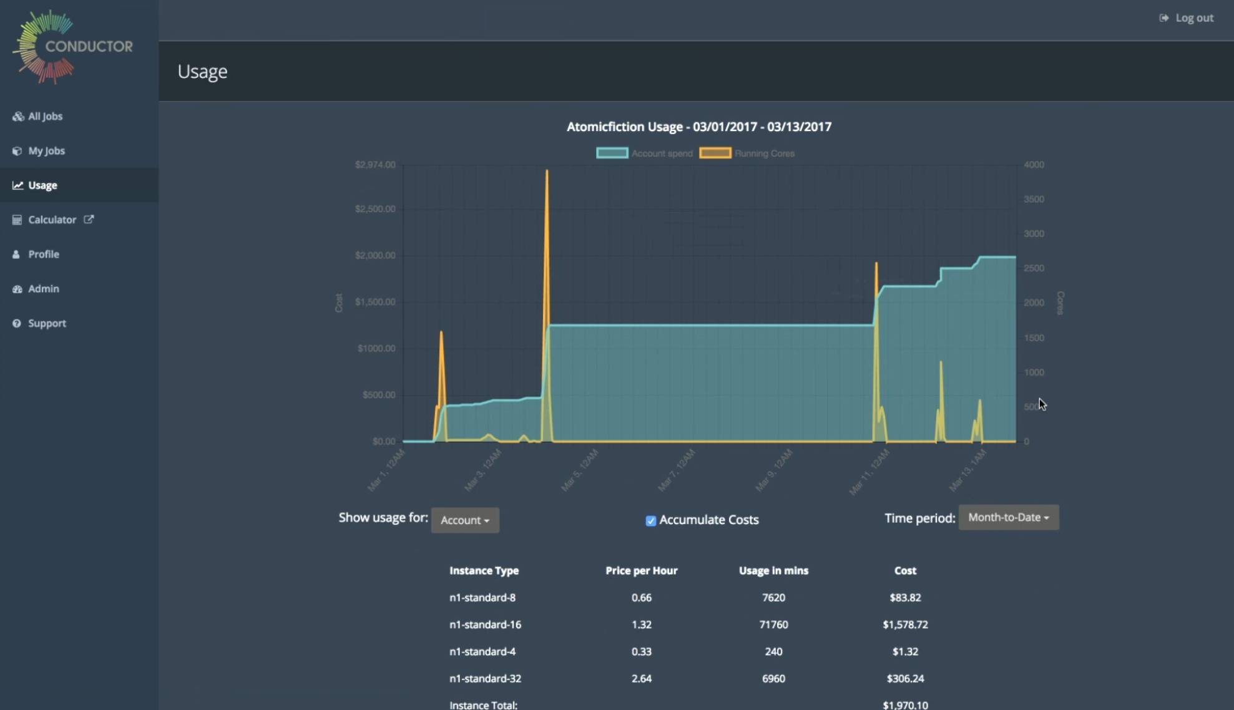1234x710 pixels.
Task: Click the chart title Atomicfiction Usage
Action: [x=698, y=127]
